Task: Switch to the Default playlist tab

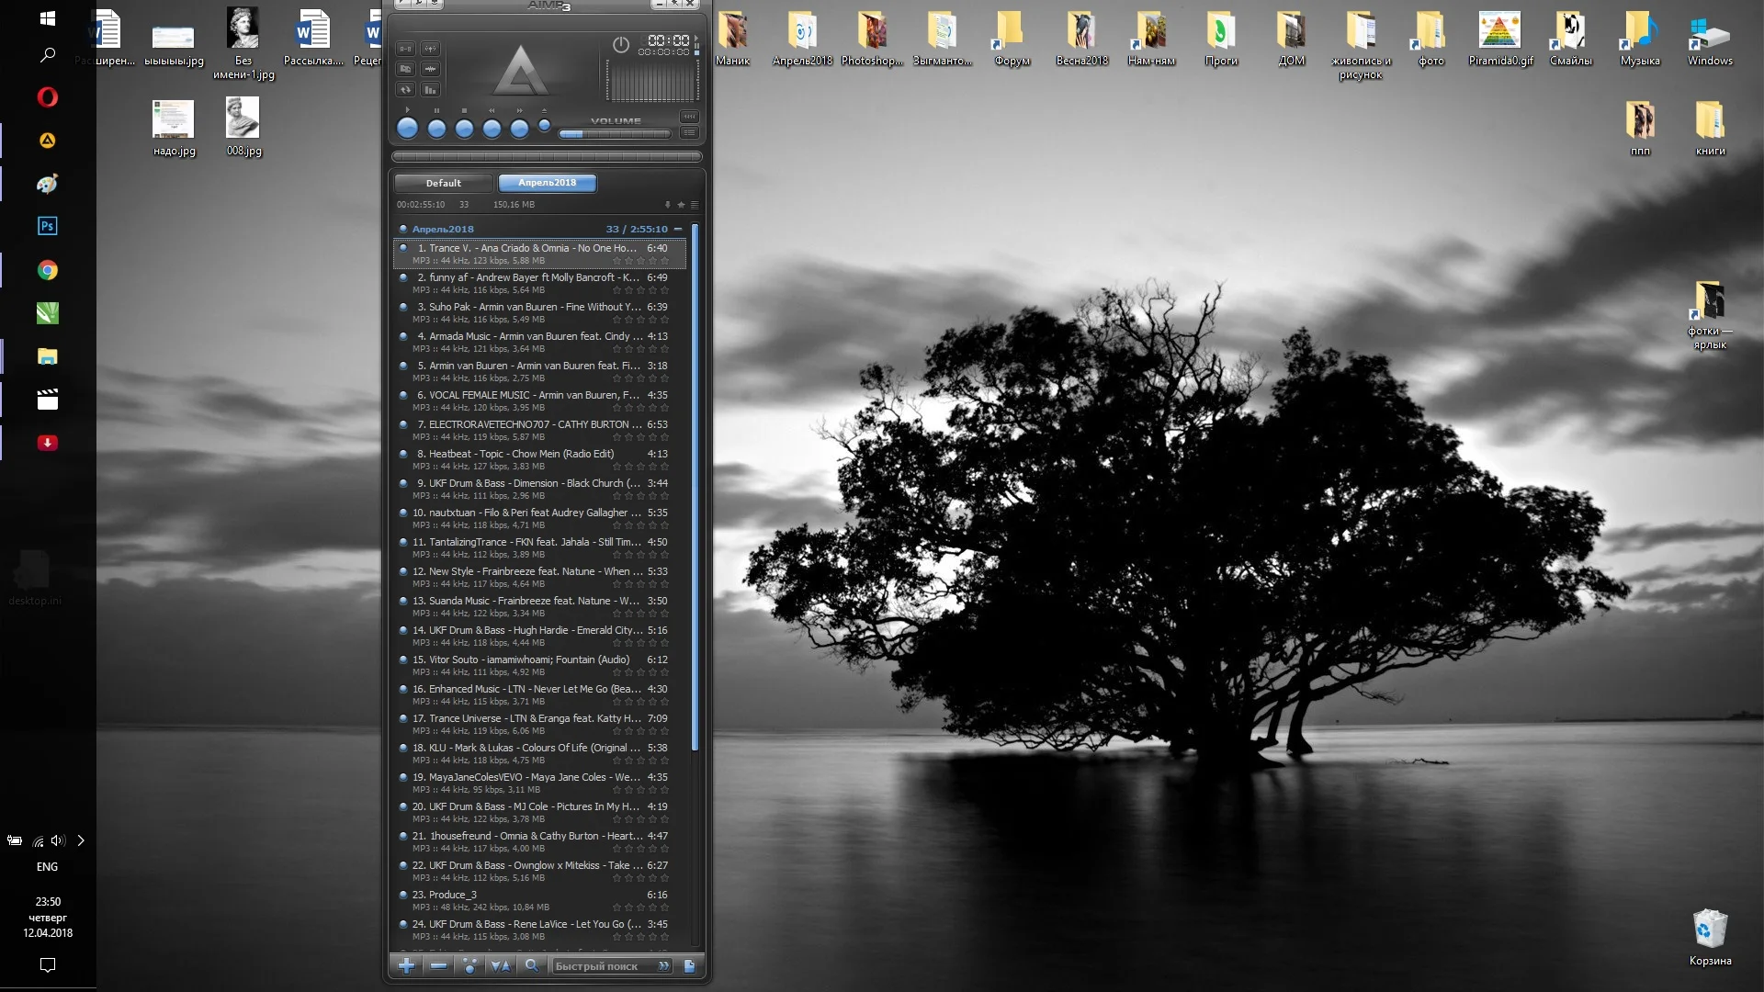Action: [444, 183]
